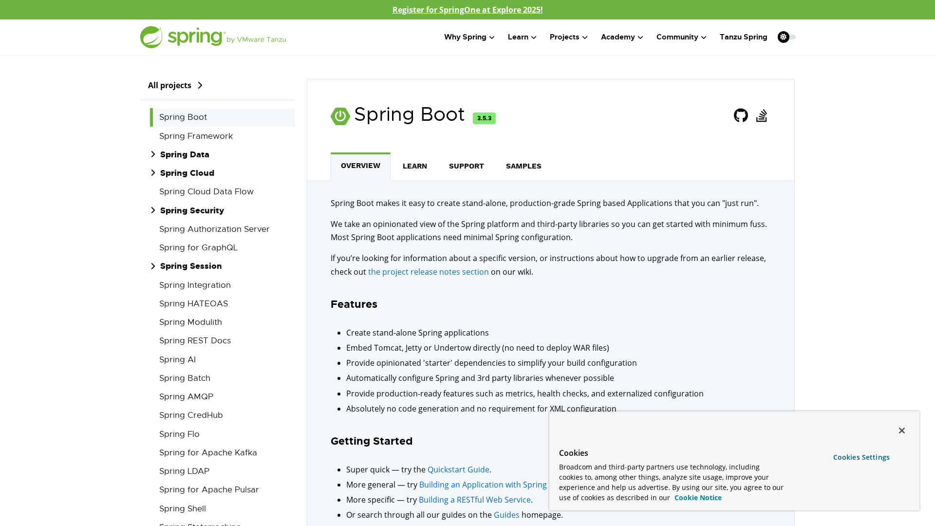Open the Academy dropdown menu
935x526 pixels.
(x=622, y=37)
